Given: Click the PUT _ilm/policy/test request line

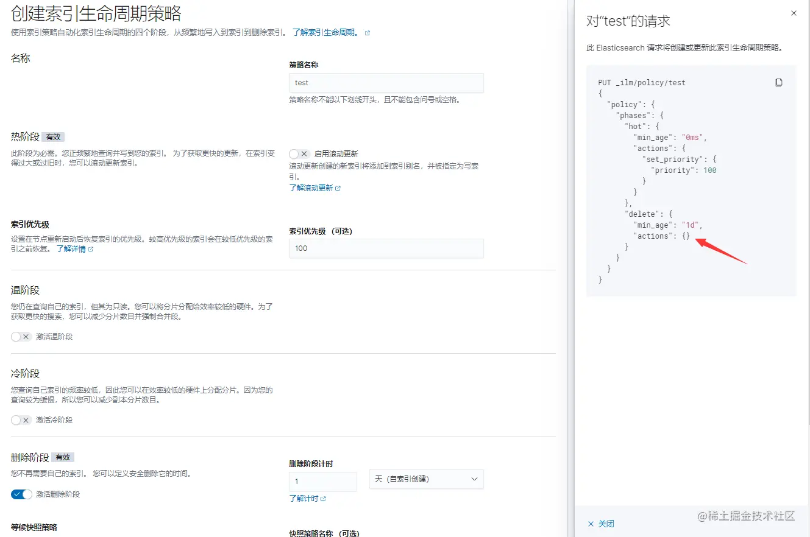Looking at the screenshot, I should pyautogui.click(x=642, y=83).
